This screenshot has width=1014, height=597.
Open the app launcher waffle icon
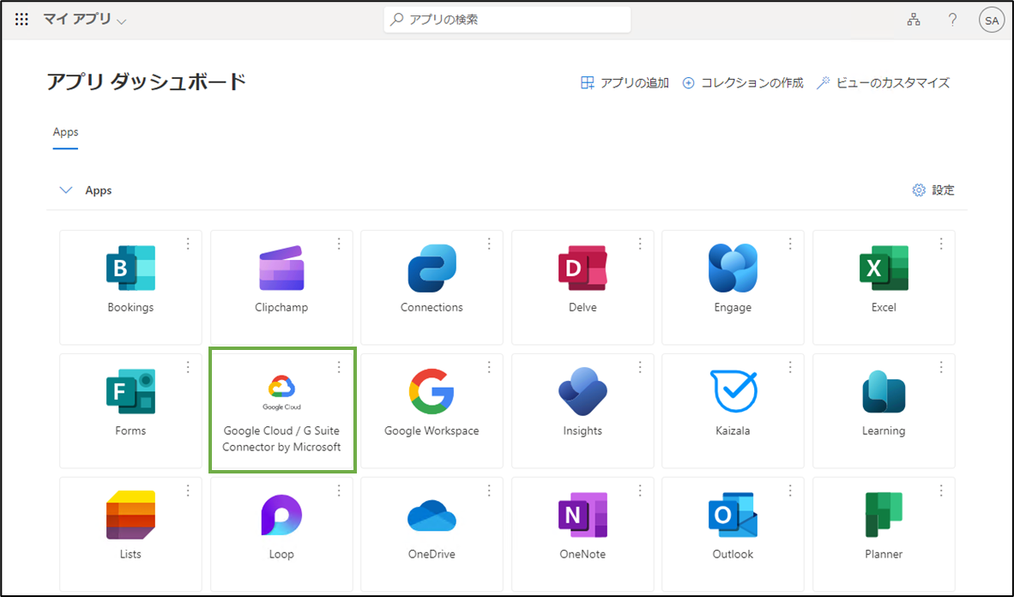coord(21,20)
